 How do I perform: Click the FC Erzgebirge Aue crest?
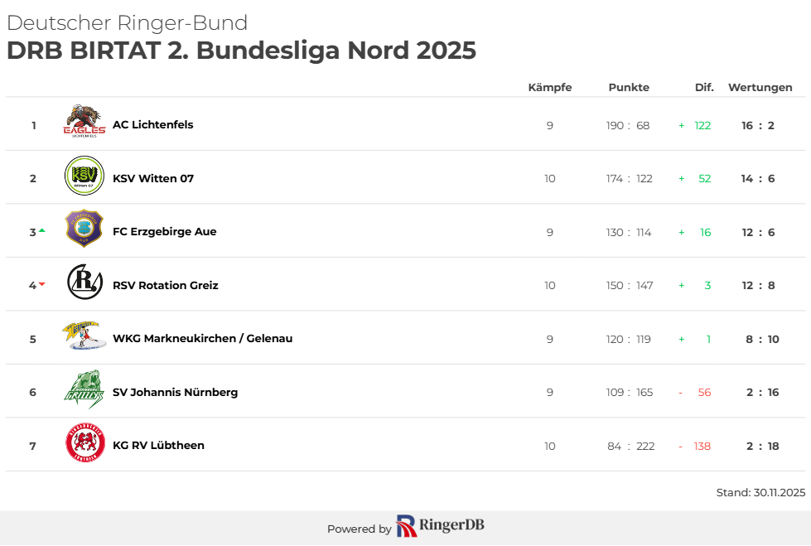pyautogui.click(x=84, y=229)
